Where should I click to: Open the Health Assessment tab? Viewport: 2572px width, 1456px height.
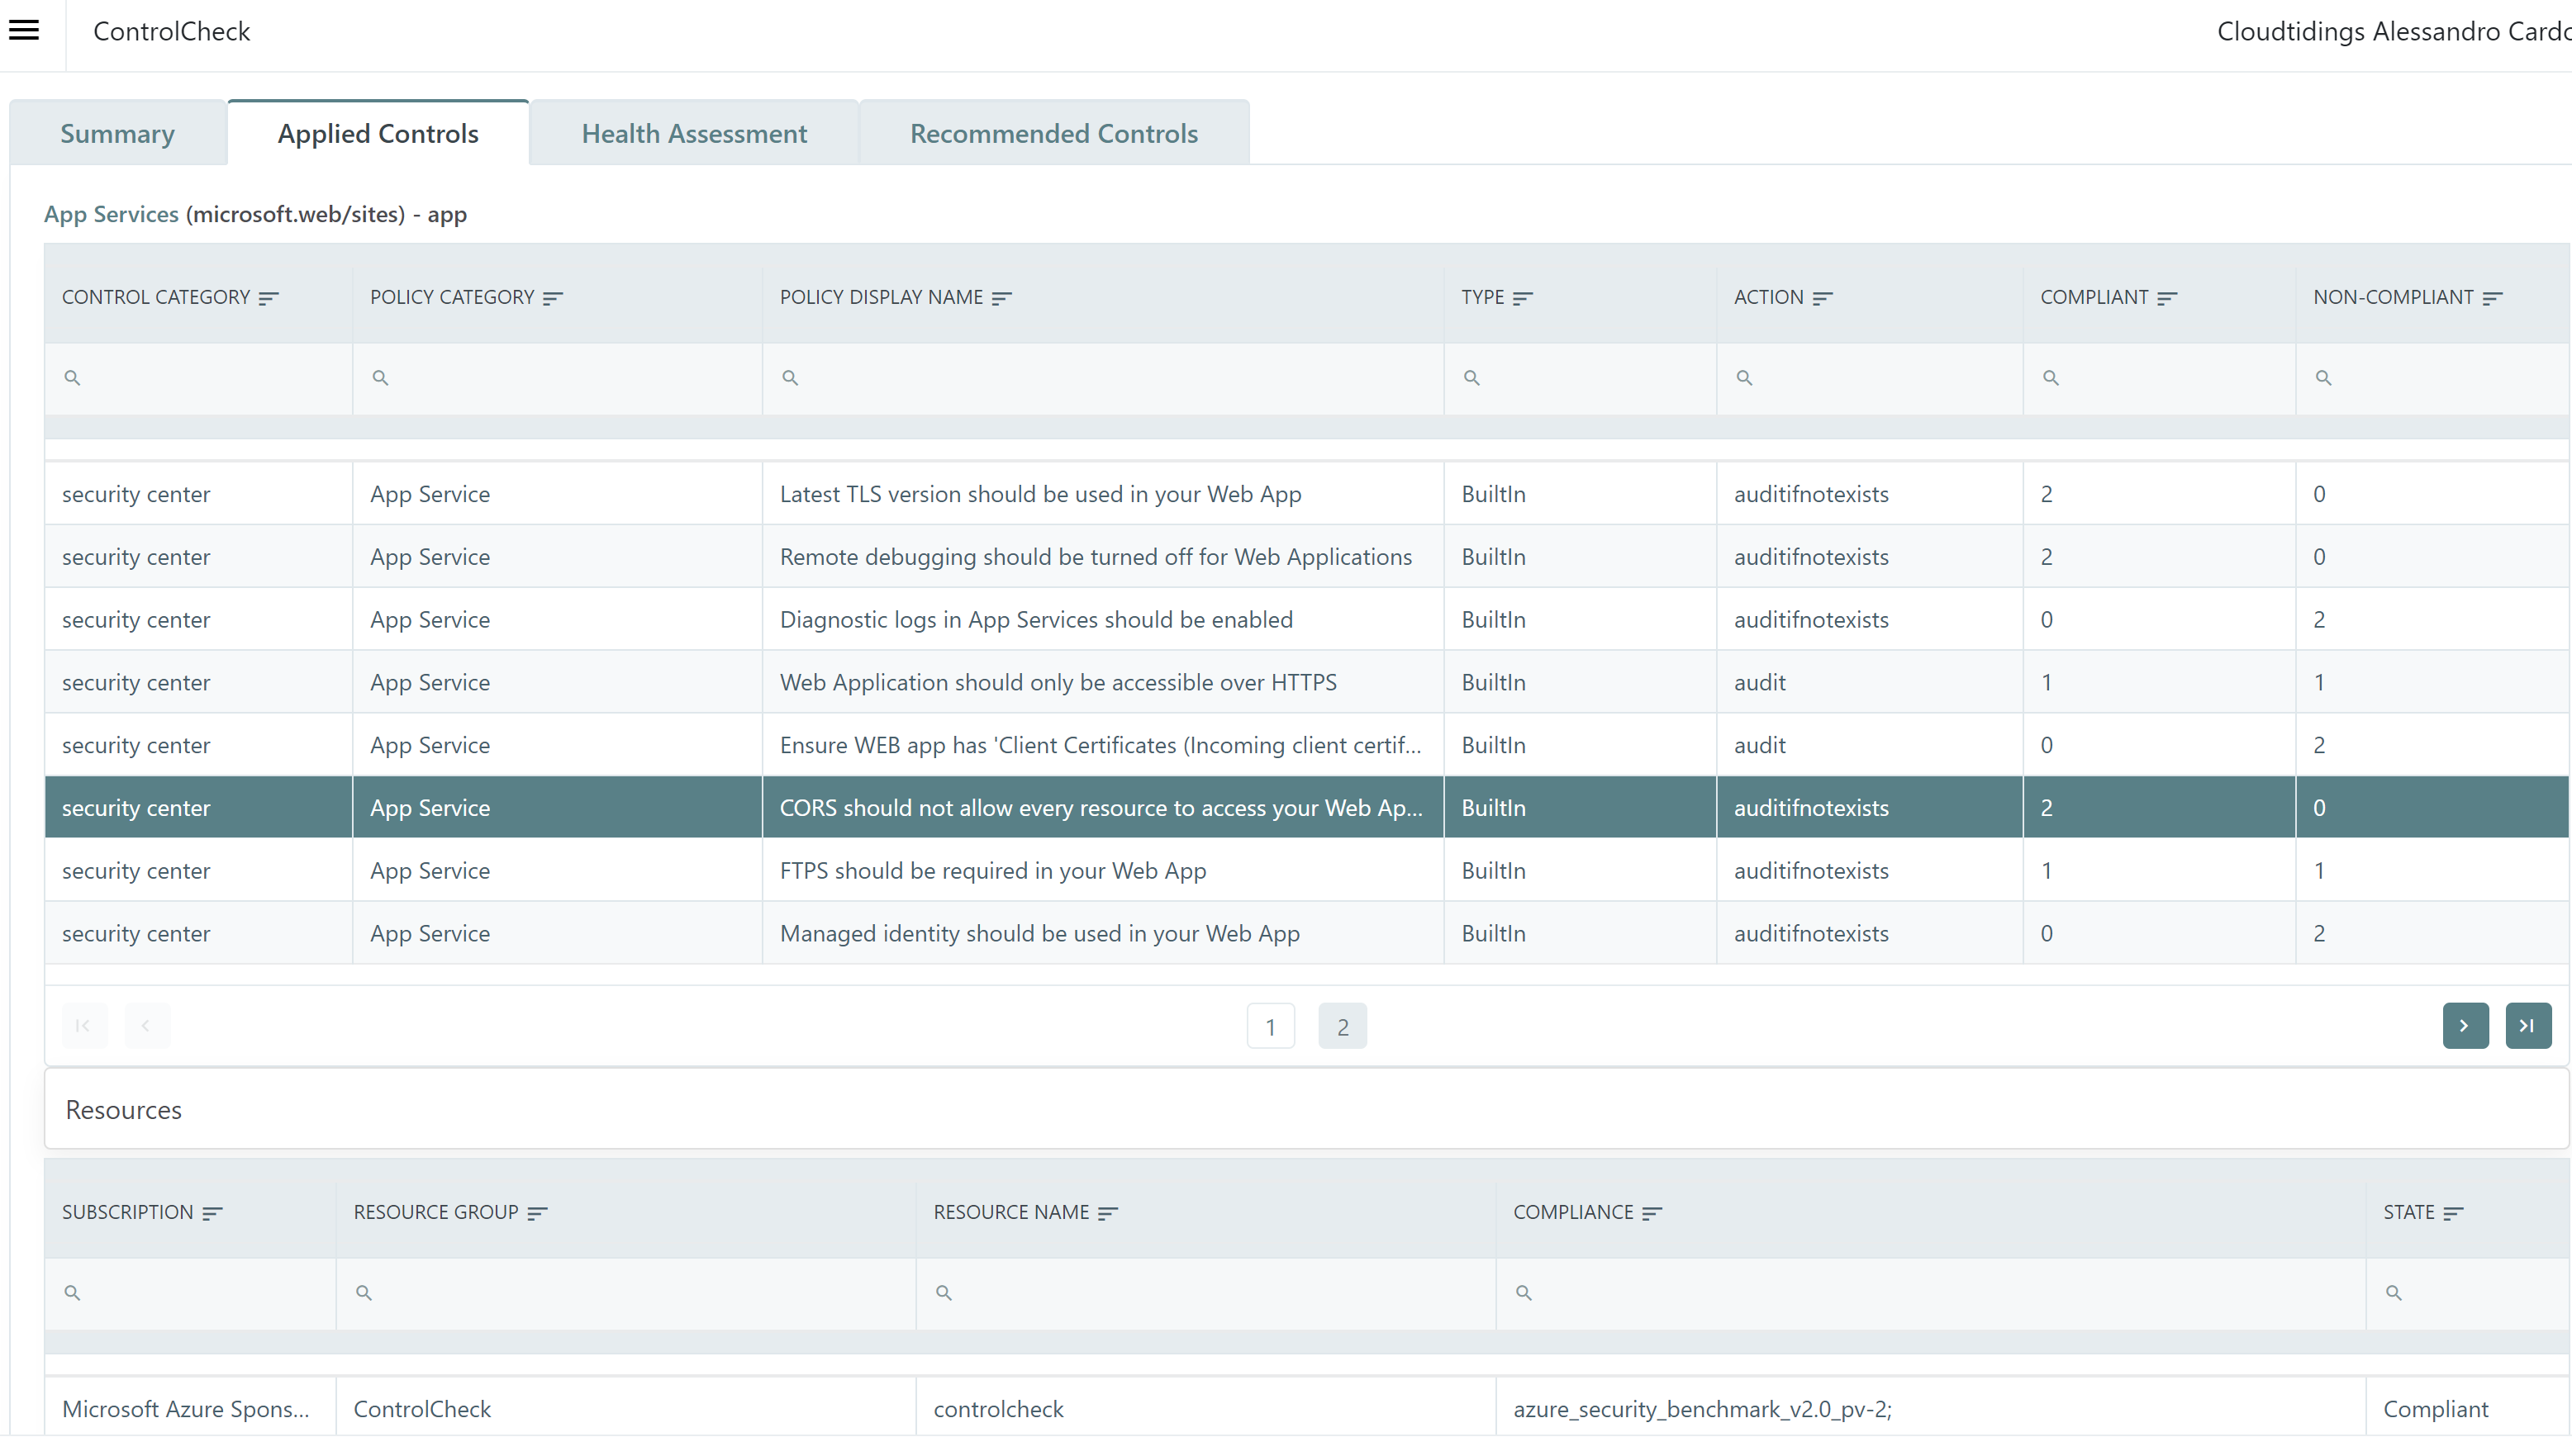[x=693, y=133]
